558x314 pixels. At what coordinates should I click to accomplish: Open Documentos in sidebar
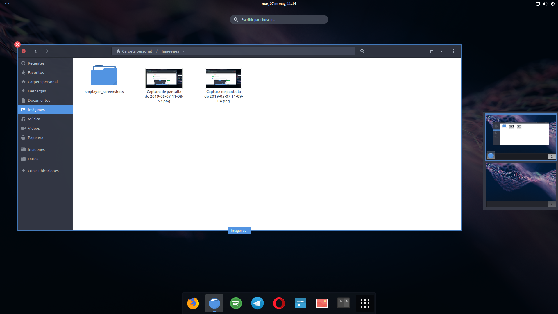[45, 100]
